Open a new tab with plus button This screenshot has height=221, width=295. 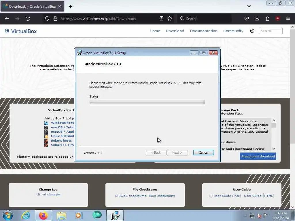pyautogui.click(x=70, y=7)
